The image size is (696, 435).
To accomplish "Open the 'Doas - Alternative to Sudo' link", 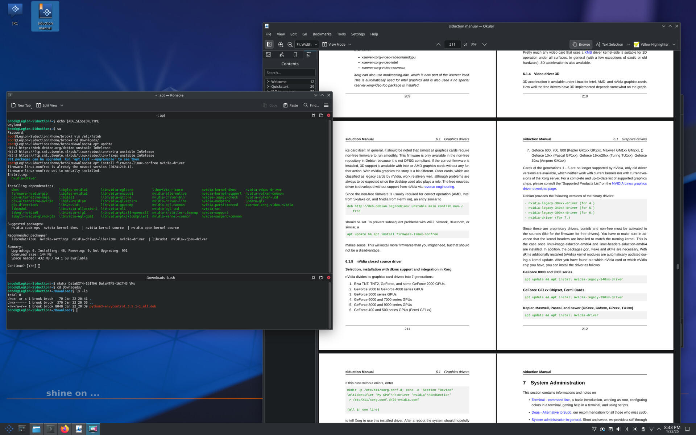I will (551, 412).
